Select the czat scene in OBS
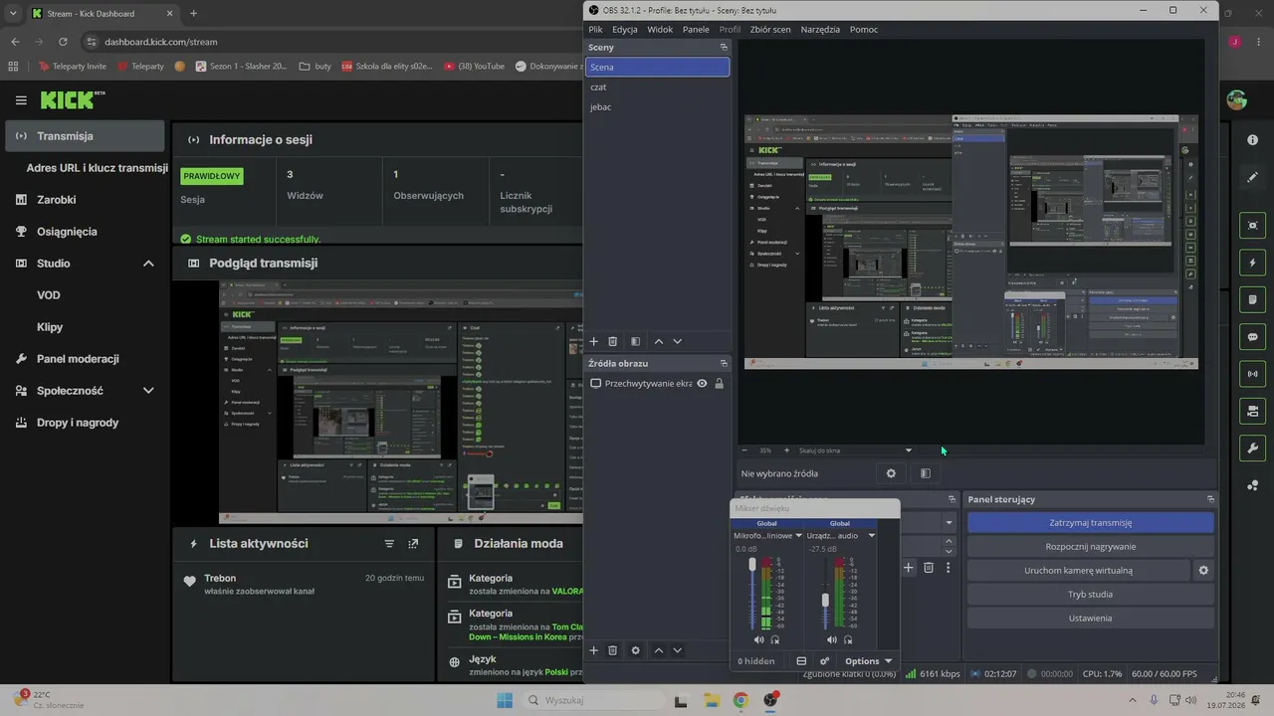1274x716 pixels. (657, 88)
